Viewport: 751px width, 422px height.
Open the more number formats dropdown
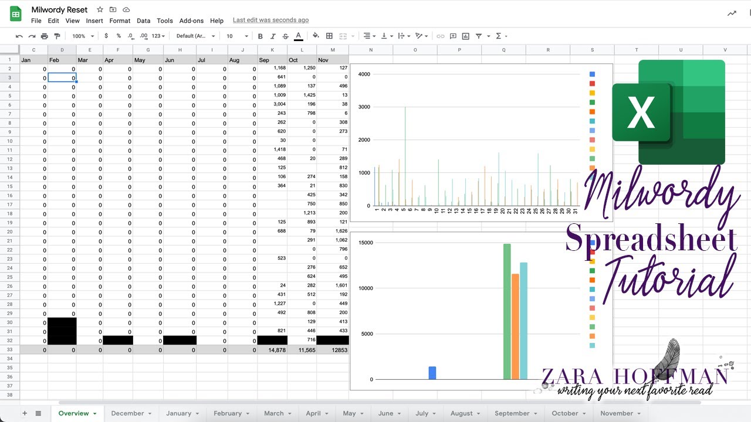pyautogui.click(x=158, y=36)
